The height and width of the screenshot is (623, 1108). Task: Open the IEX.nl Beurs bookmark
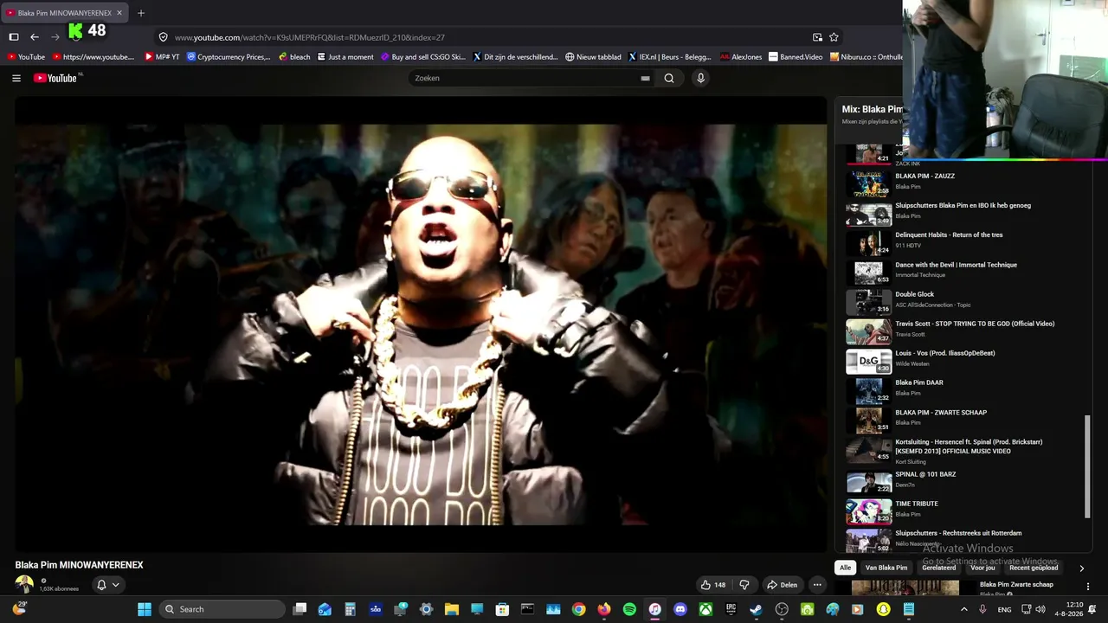[x=669, y=57]
